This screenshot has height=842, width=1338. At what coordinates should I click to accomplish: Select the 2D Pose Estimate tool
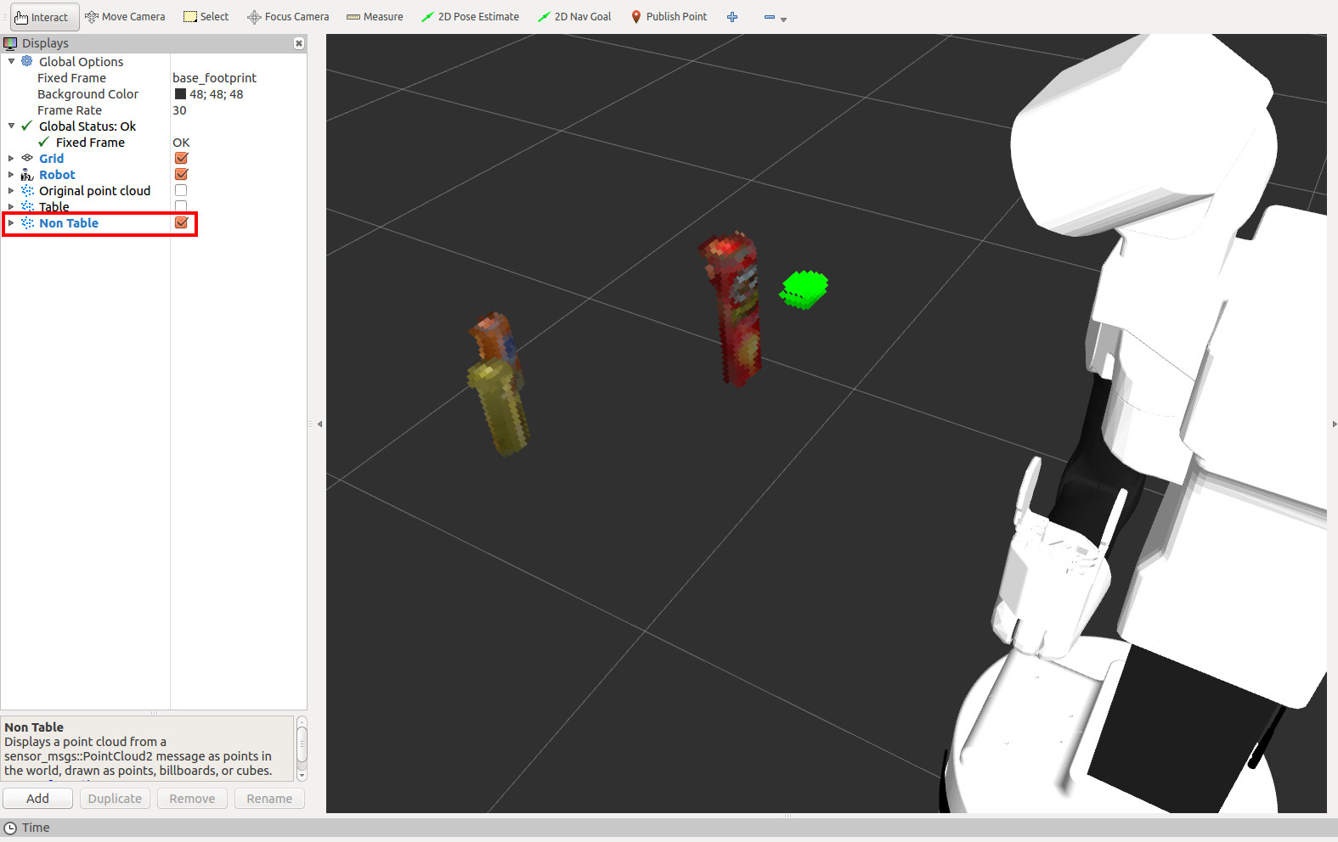pos(470,17)
